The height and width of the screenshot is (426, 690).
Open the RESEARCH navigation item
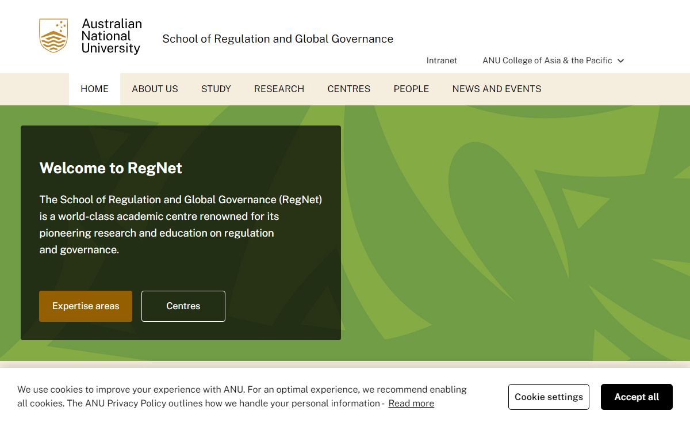tap(279, 89)
